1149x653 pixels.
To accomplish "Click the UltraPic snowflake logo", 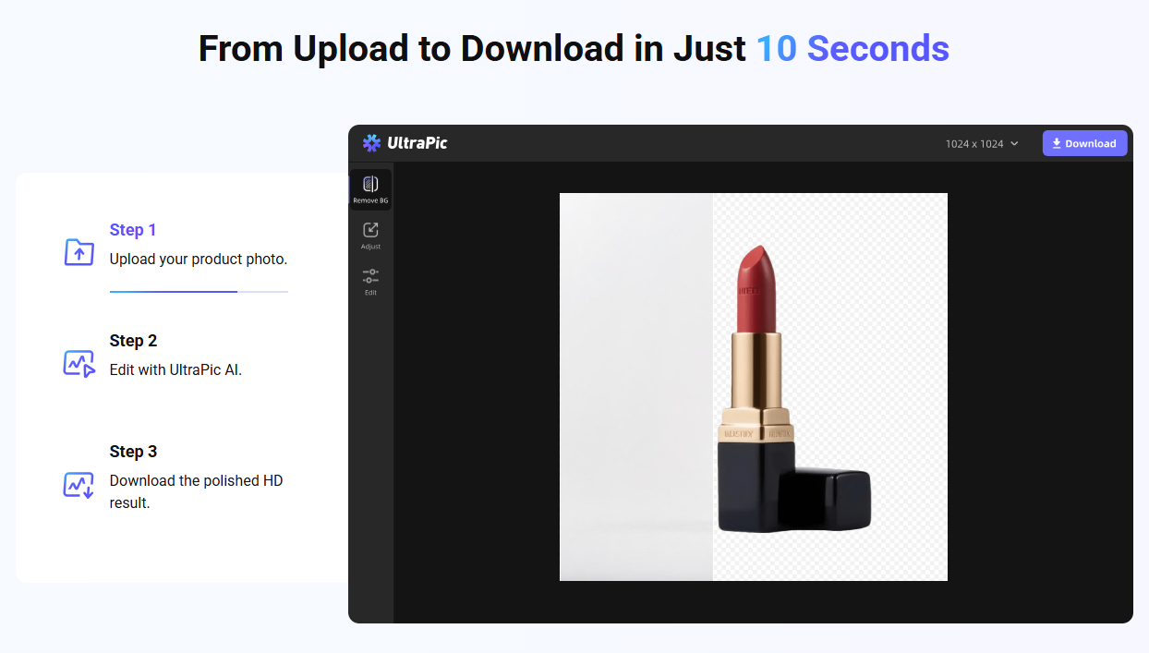I will pyautogui.click(x=371, y=143).
